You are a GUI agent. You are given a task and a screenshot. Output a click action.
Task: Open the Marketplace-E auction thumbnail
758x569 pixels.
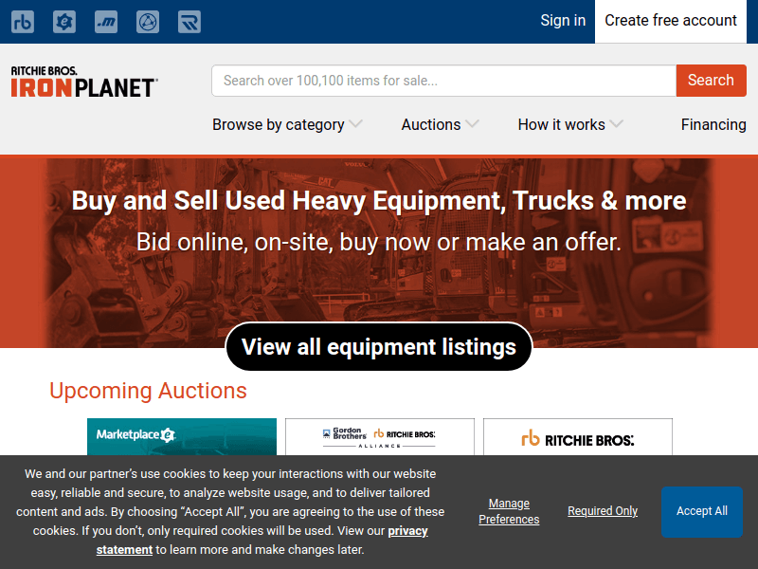182,437
